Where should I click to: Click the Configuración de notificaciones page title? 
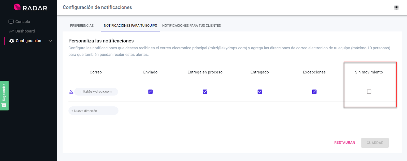coord(97,7)
